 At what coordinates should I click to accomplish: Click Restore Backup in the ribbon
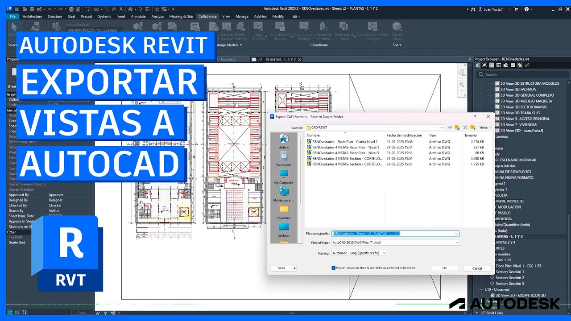click(x=227, y=30)
